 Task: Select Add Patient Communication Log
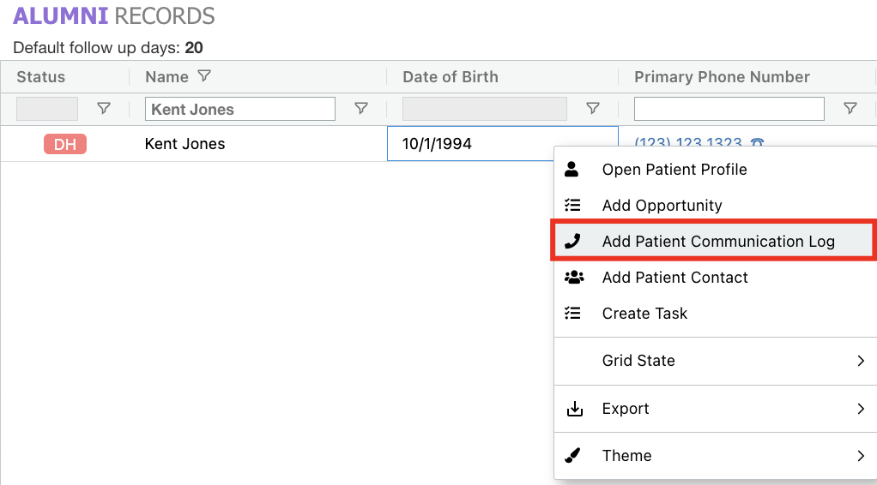click(717, 242)
